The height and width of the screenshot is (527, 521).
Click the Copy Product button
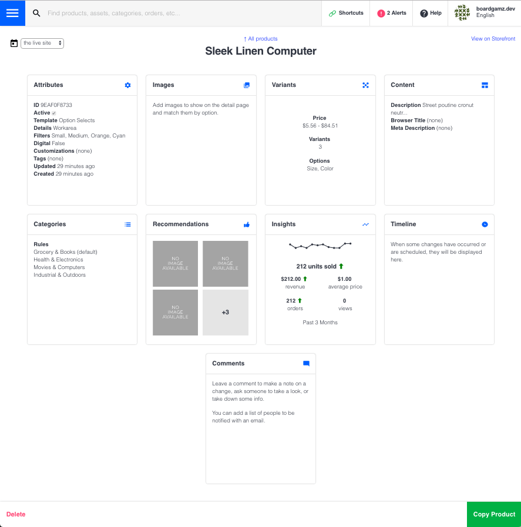[494, 514]
